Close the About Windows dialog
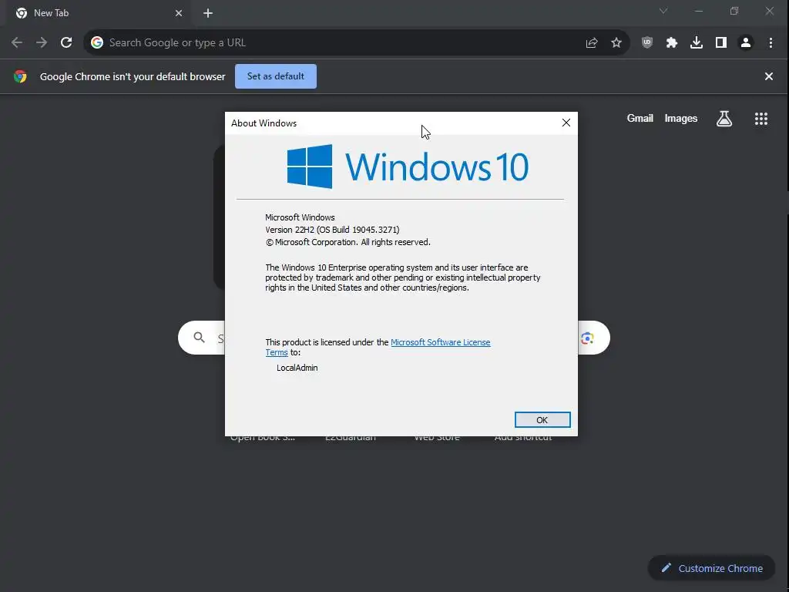Screen dimensions: 789x592 click(566, 123)
